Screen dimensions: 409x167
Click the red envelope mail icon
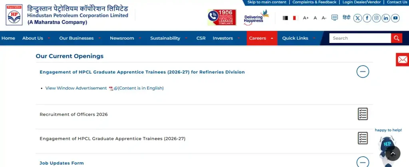[x=403, y=60]
